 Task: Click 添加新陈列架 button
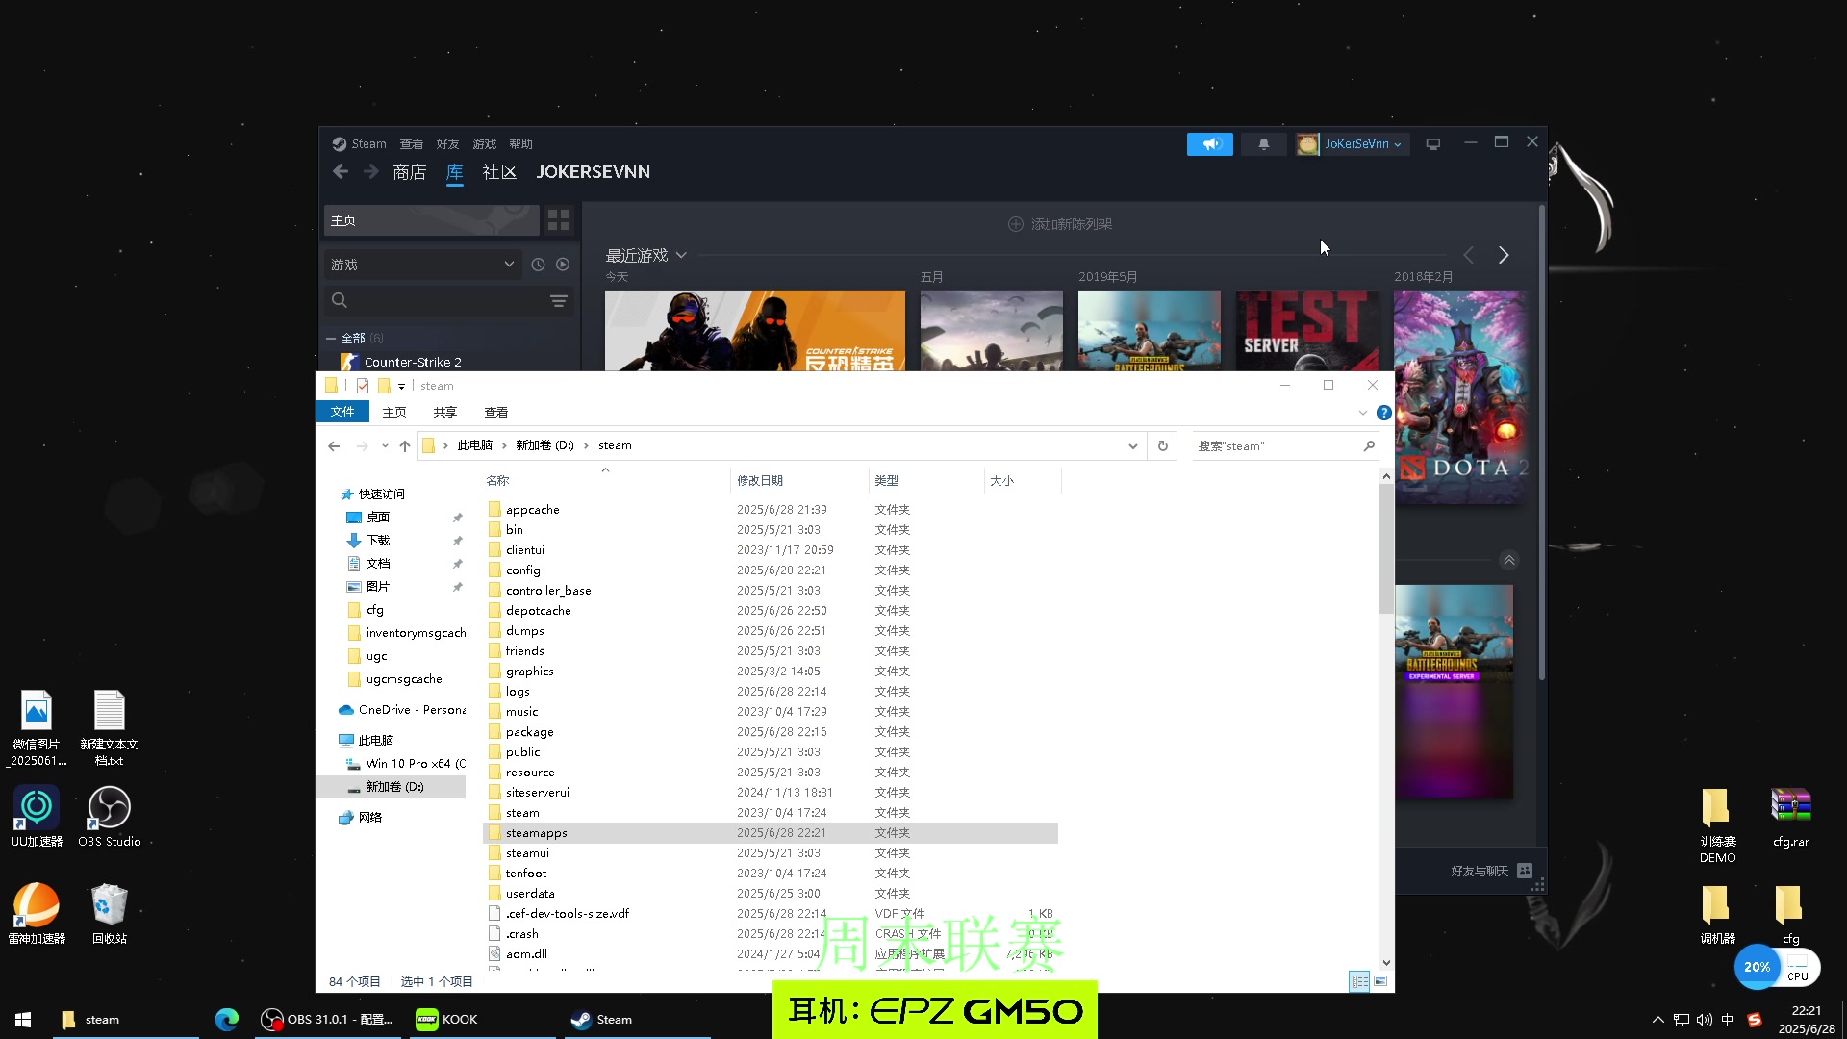click(1060, 224)
